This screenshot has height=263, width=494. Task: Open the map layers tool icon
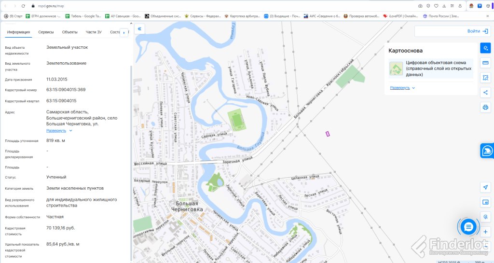[x=485, y=48]
